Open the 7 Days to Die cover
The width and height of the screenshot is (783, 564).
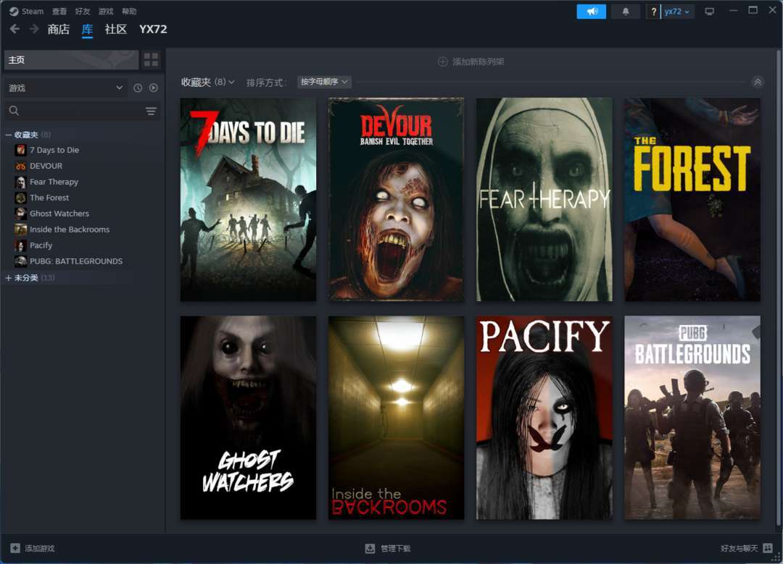point(248,200)
